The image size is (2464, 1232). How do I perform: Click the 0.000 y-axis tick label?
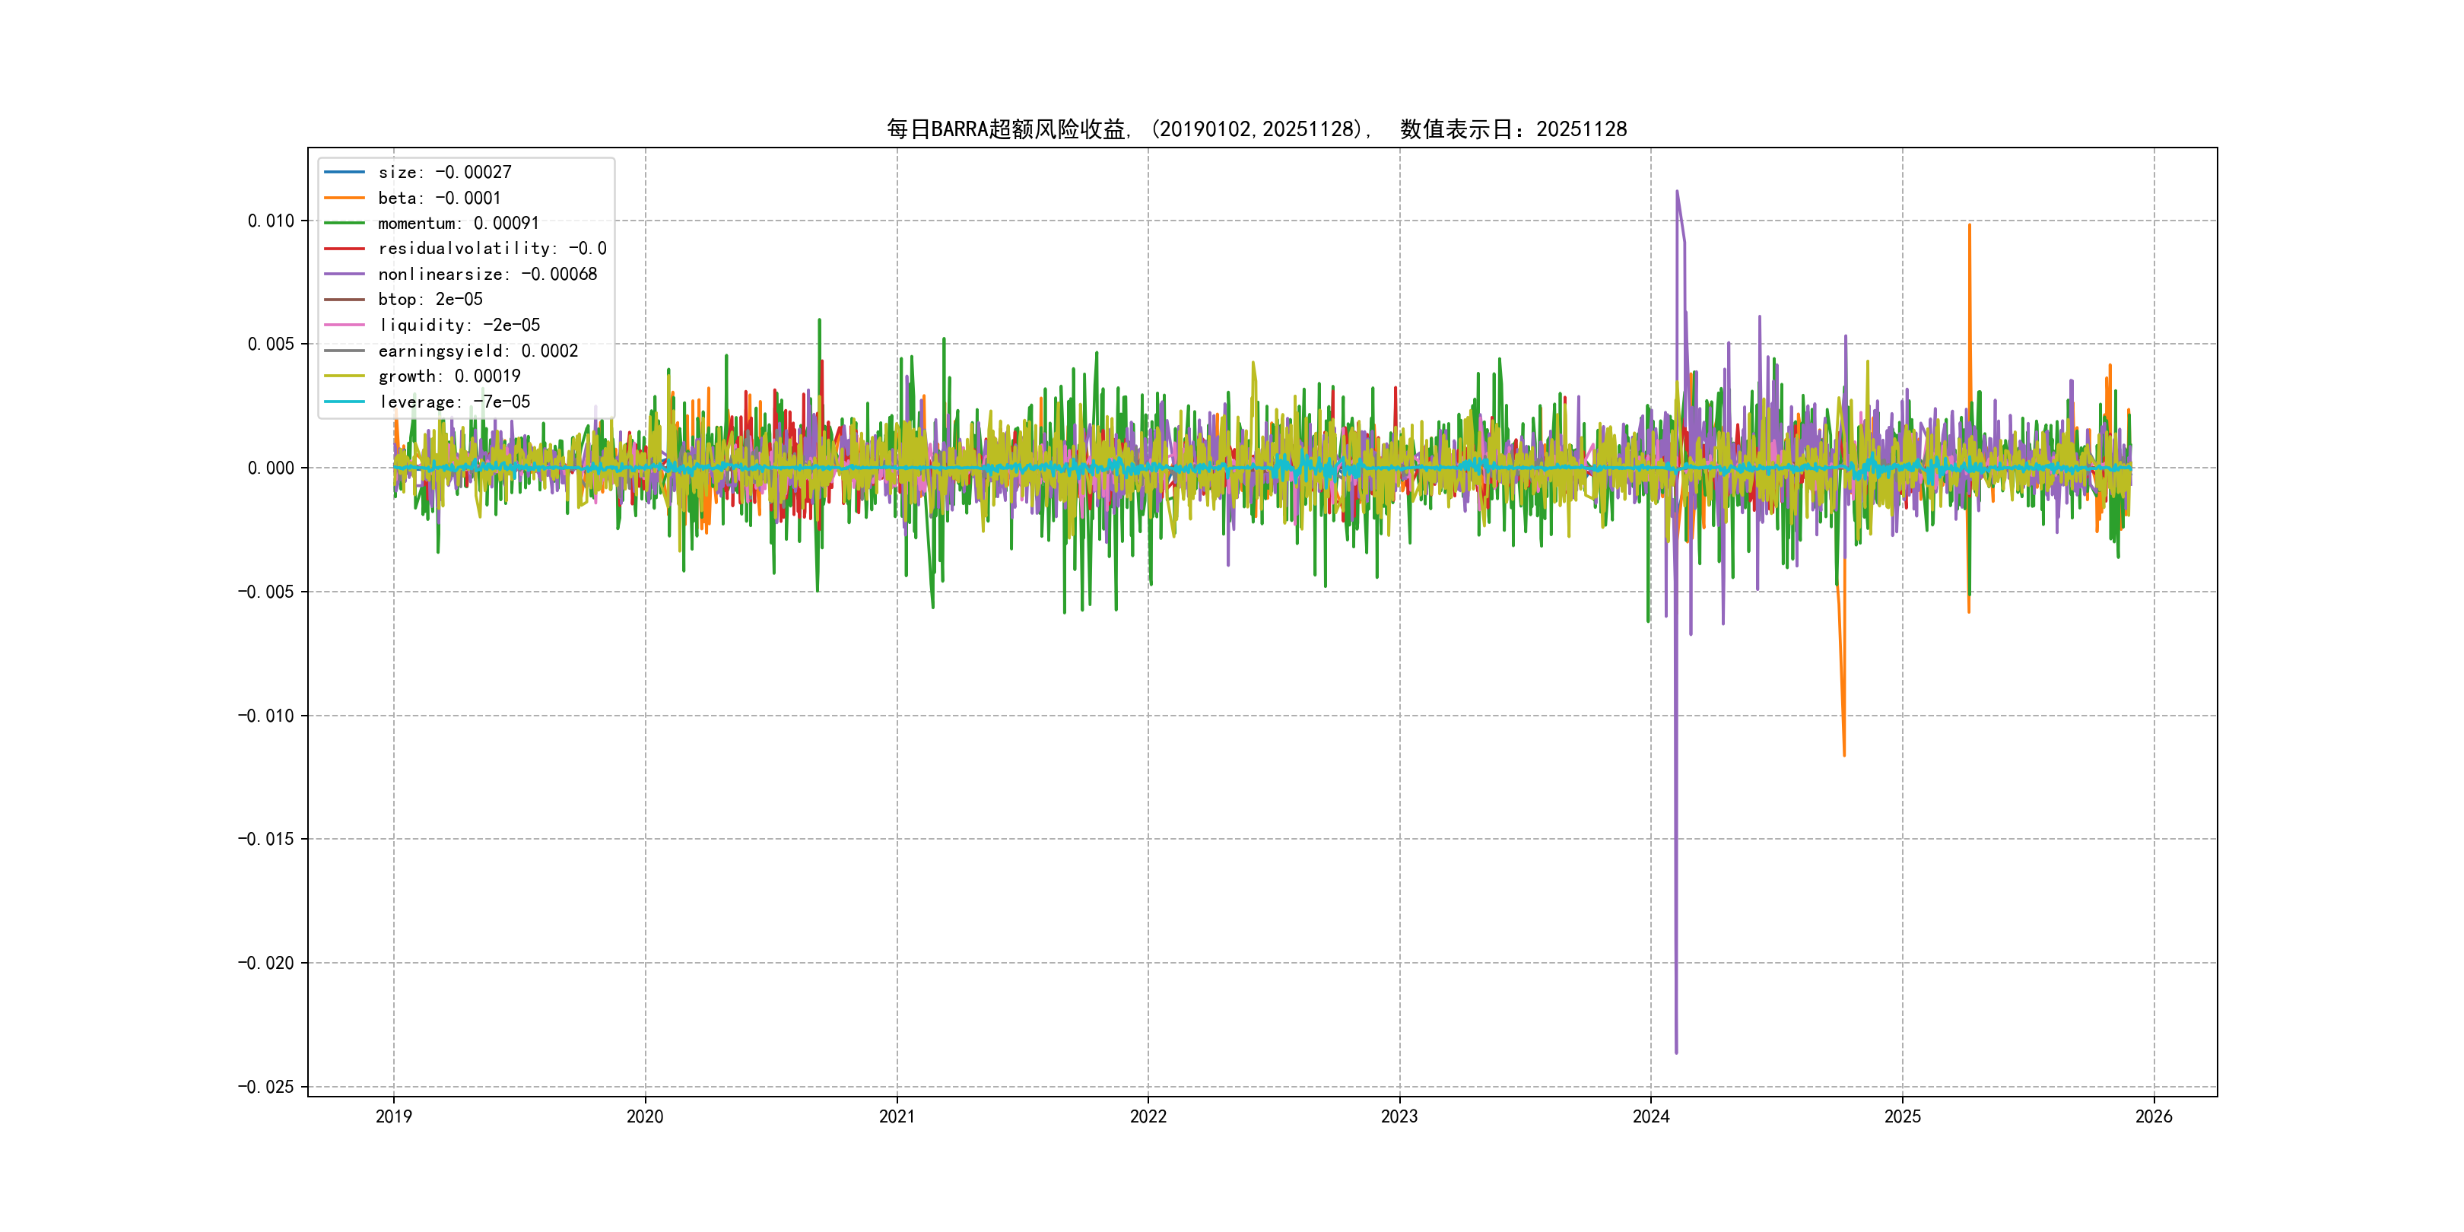(x=271, y=468)
